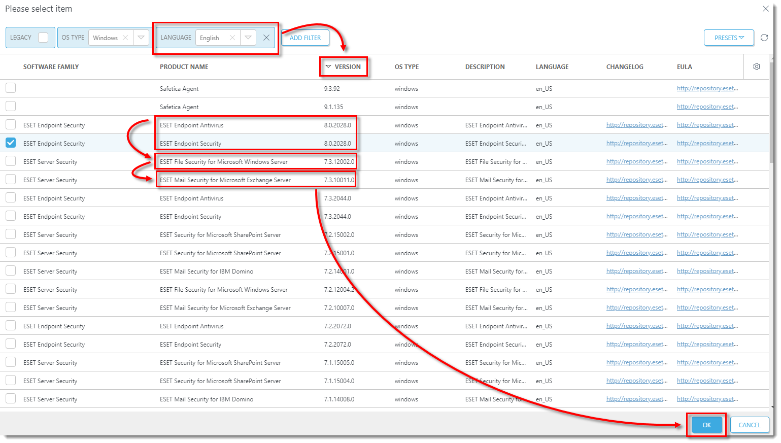Open changelog link for ESET Endpoint Security 8.0.2028.0

click(637, 143)
